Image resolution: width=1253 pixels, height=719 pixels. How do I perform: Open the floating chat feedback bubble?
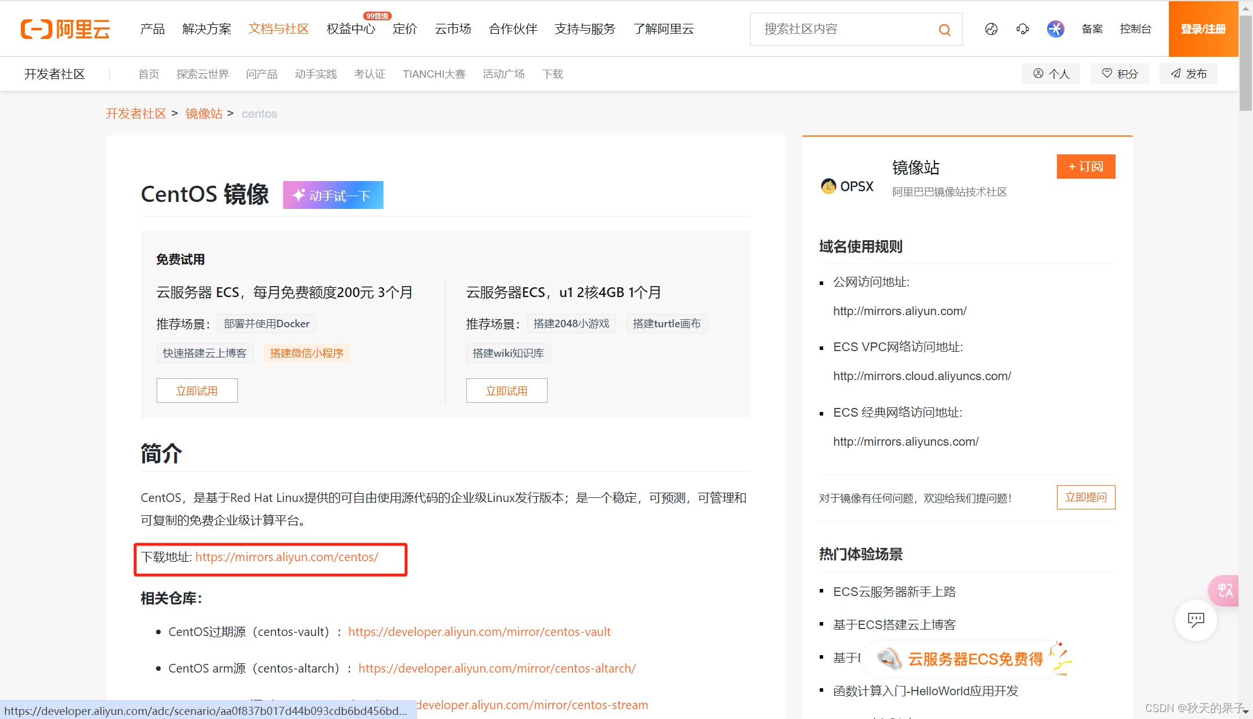coord(1196,620)
